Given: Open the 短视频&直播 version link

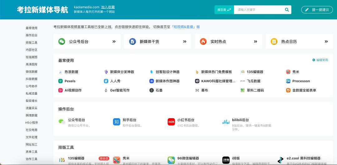Looking at the screenshot, I should click(185, 27).
